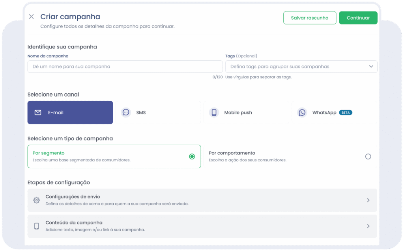This screenshot has height=252, width=404.
Task: Expand Conteúdo da campanha chevron
Action: point(368,226)
